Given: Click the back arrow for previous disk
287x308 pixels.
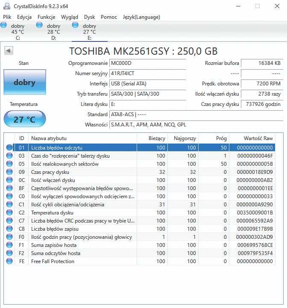Looking at the screenshot, I should click(x=9, y=51).
